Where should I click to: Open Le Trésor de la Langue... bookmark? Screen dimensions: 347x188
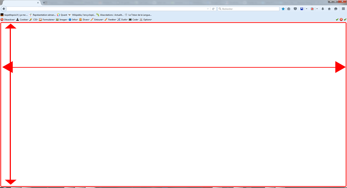click(138, 15)
